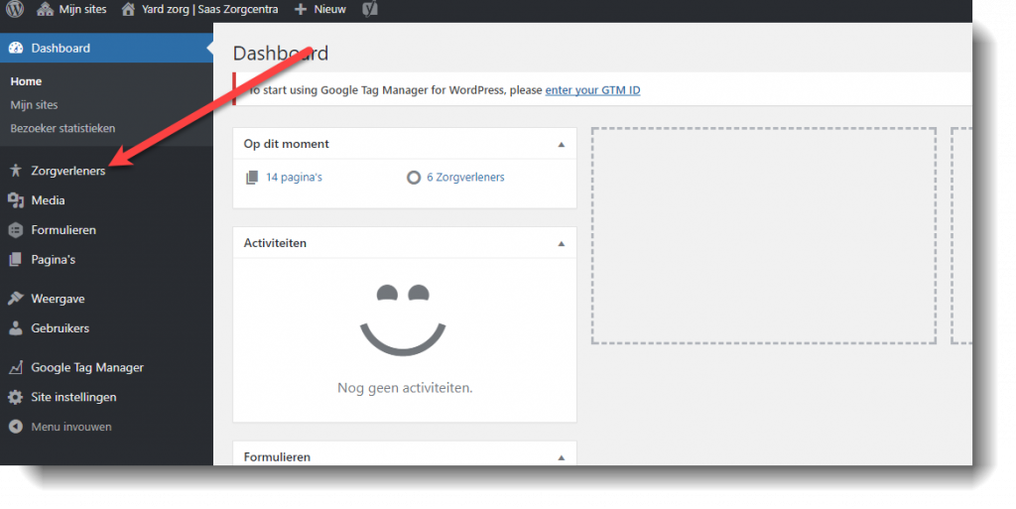
Task: Open the 14 pagina's link
Action: pyautogui.click(x=294, y=178)
